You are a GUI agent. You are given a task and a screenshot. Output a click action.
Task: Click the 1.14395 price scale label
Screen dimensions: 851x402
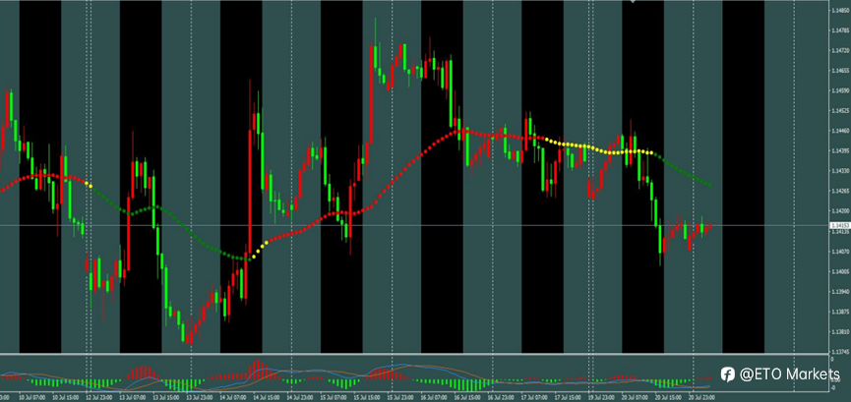click(841, 150)
